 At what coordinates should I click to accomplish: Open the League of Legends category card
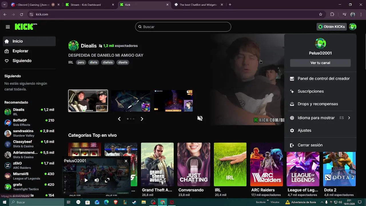point(303,169)
